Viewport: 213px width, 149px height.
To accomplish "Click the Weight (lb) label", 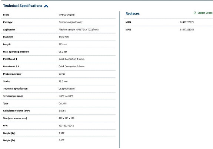I will pyautogui.click(x=9, y=140).
